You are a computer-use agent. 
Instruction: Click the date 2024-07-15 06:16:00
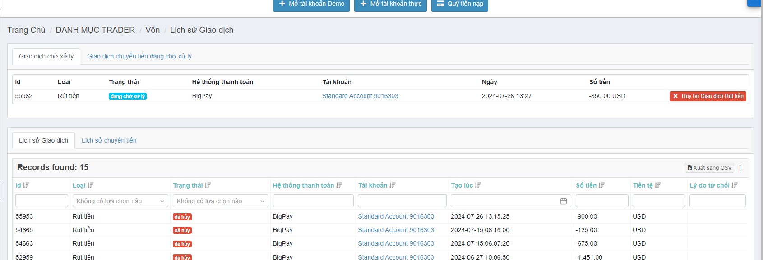click(480, 230)
